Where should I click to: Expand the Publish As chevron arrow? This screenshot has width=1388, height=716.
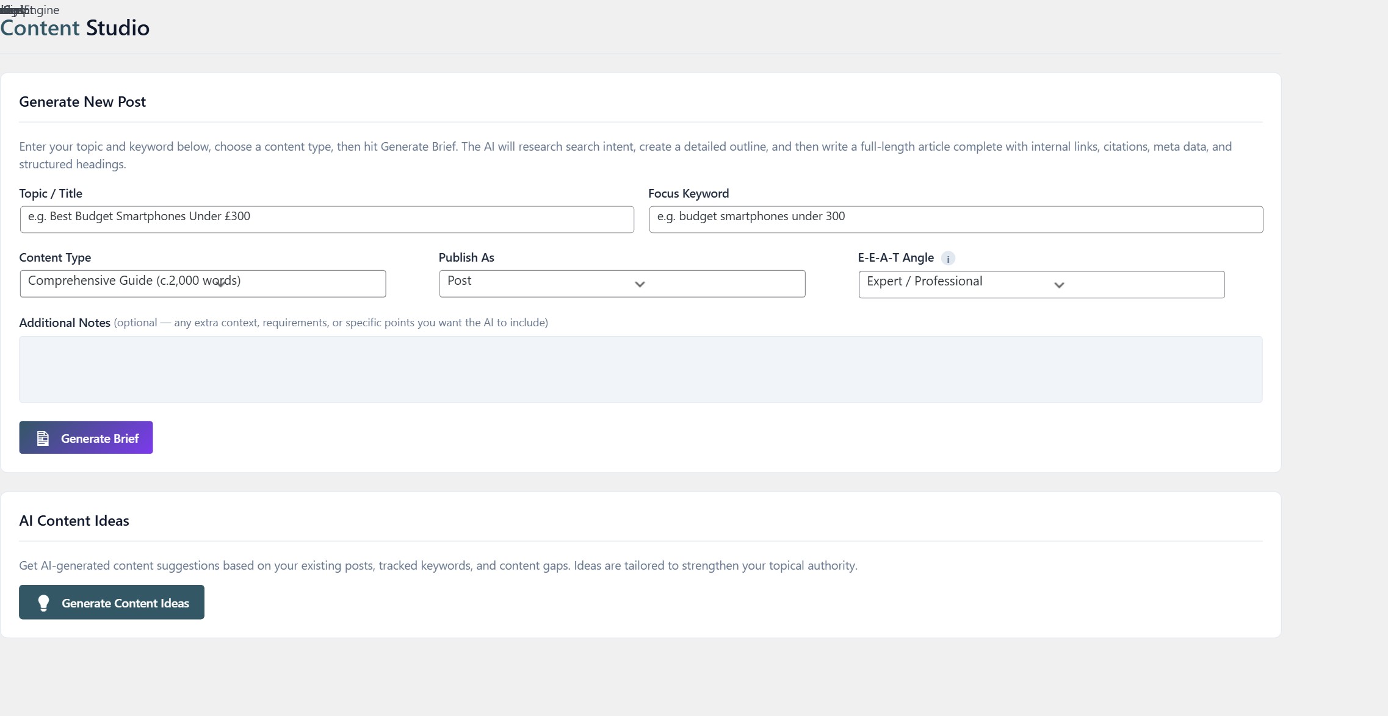click(x=638, y=284)
